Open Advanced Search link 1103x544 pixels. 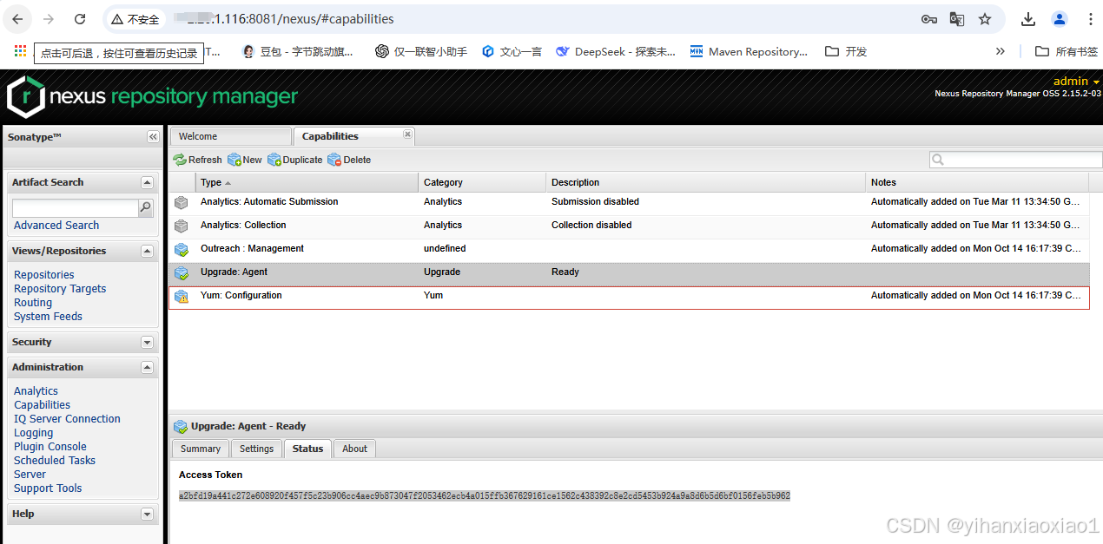(56, 226)
